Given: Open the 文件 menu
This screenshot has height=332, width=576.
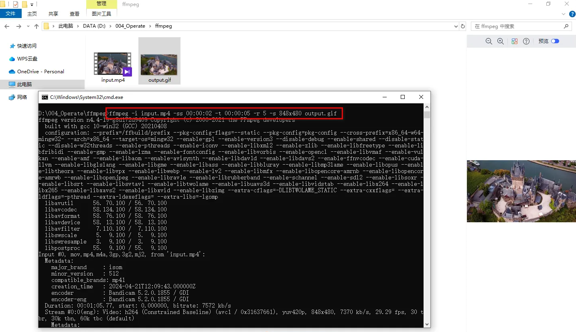Looking at the screenshot, I should [10, 14].
